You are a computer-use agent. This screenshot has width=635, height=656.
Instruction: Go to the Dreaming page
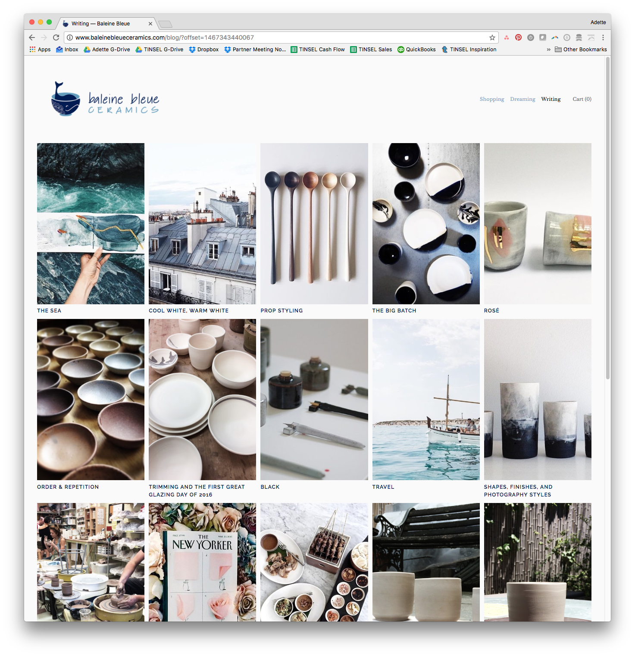coord(522,99)
